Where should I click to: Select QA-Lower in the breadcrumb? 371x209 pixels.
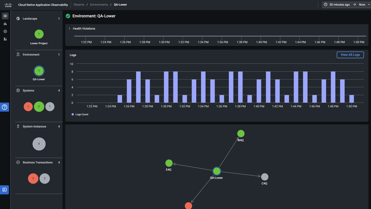tap(120, 5)
